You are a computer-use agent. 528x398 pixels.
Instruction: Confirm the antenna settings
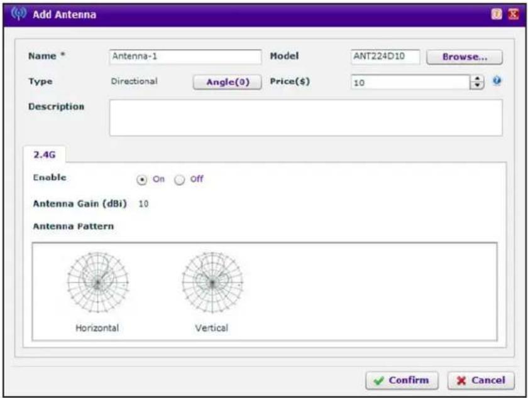point(402,380)
